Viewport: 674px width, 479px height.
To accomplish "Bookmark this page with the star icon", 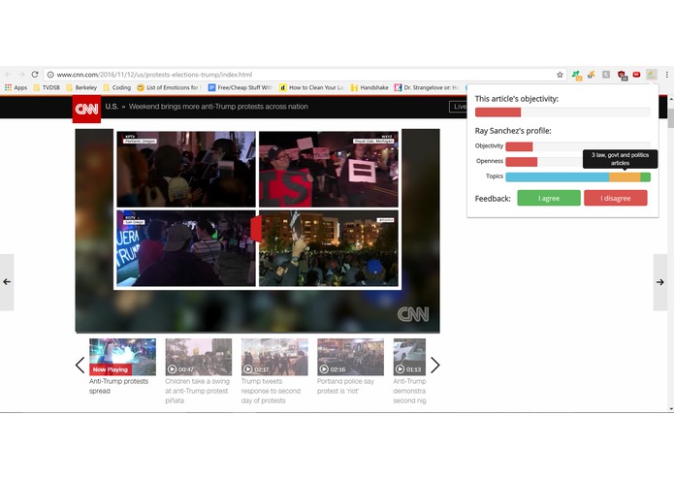I will (x=560, y=75).
